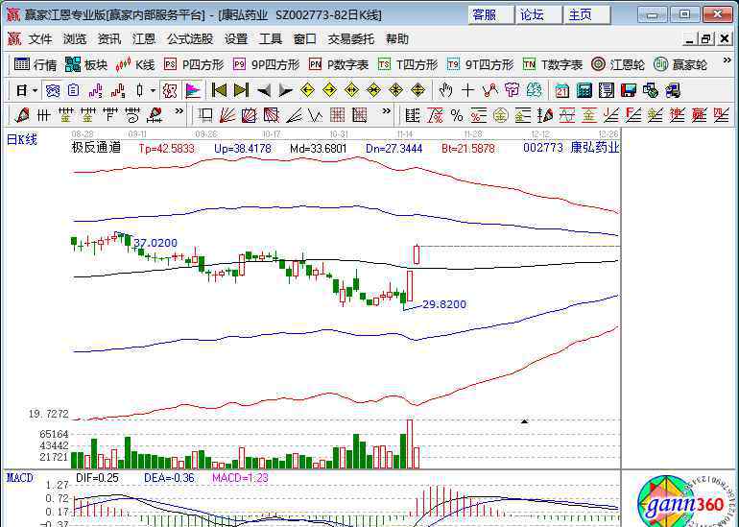Screen dimensions: 739x527
Task: Select the red pencil drawing tool
Action: 22,115
